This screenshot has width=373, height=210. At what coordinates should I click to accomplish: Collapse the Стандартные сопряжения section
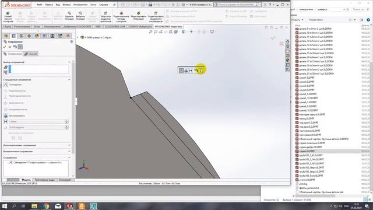(69, 79)
